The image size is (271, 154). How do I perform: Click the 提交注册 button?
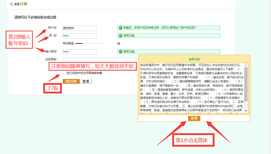click(71, 81)
